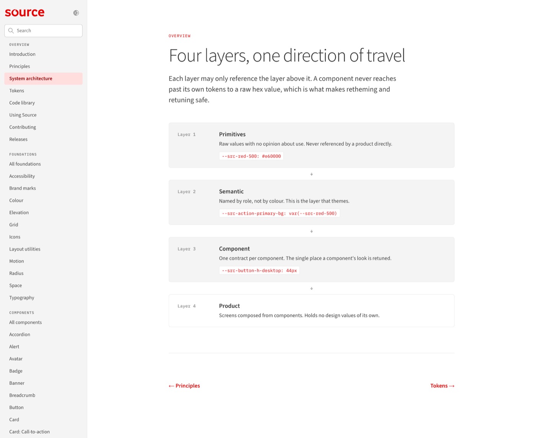Click the arrow below Component layer
This screenshot has height=438, width=536.
click(x=311, y=288)
